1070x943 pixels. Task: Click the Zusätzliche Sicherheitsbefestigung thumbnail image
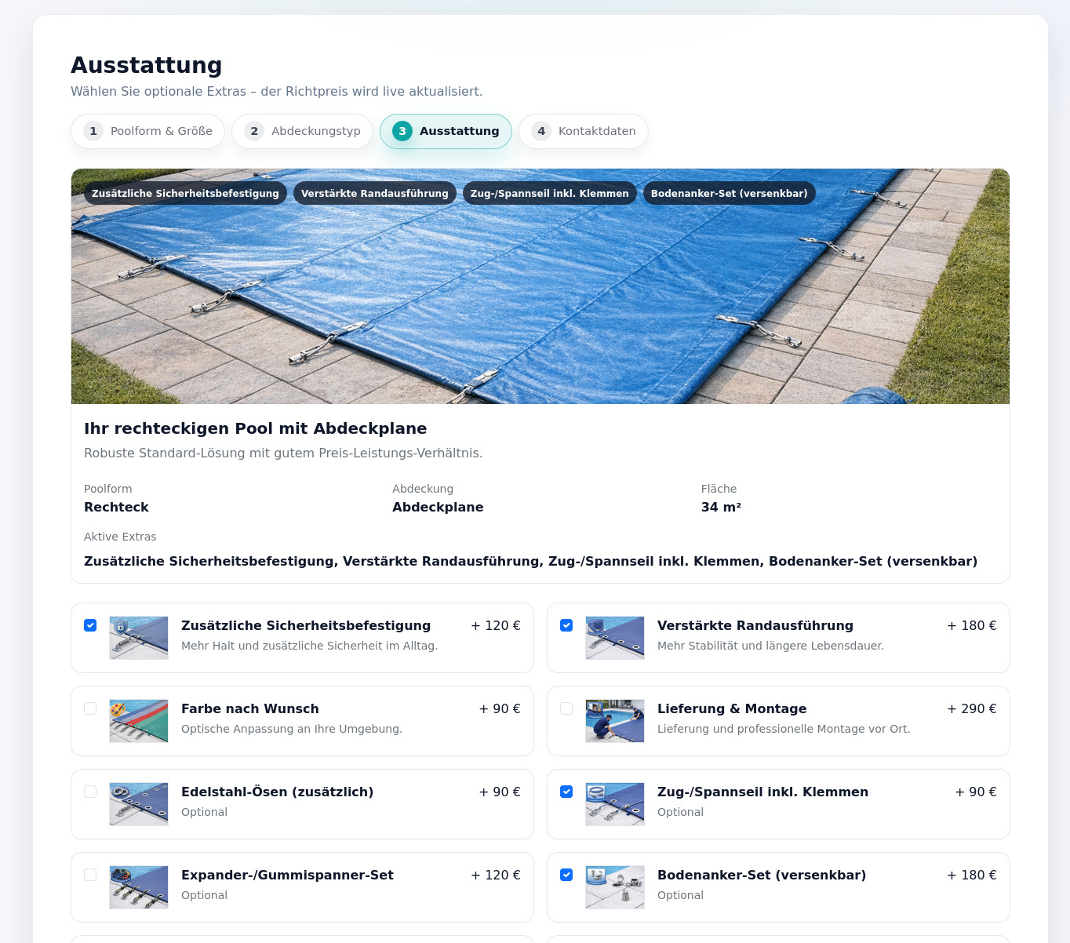(139, 638)
